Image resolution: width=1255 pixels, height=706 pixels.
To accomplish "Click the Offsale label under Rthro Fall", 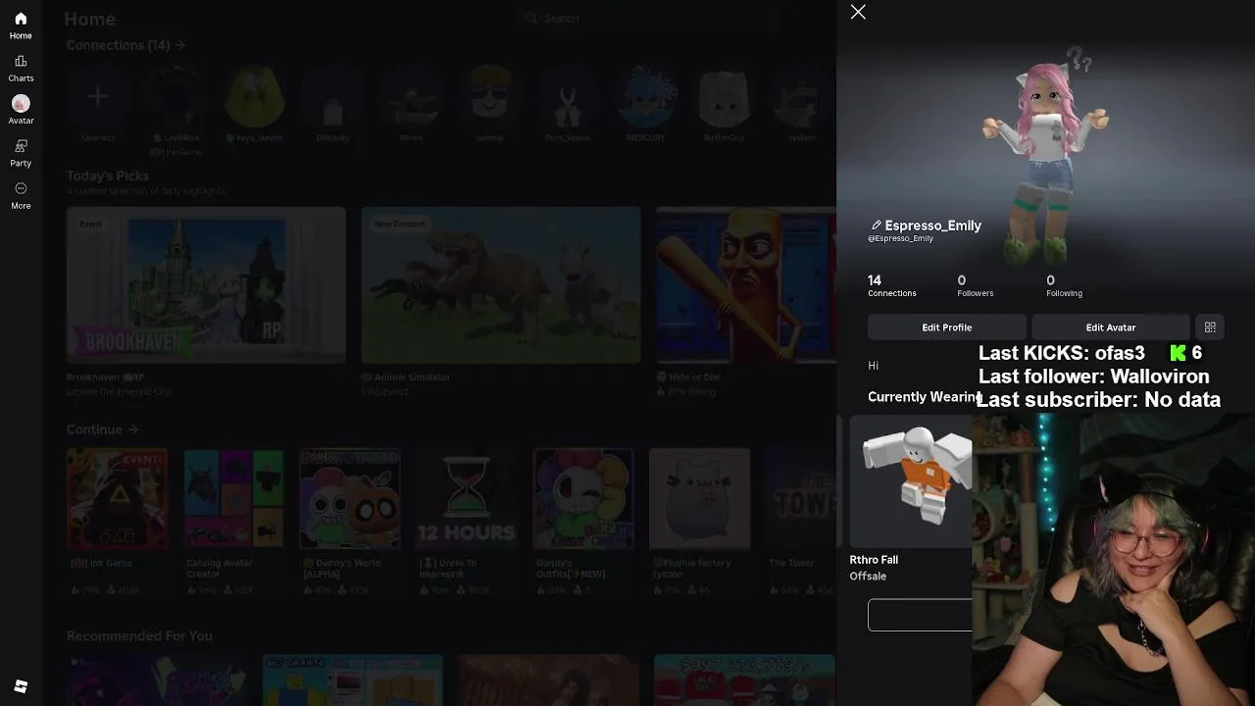I will tap(868, 577).
